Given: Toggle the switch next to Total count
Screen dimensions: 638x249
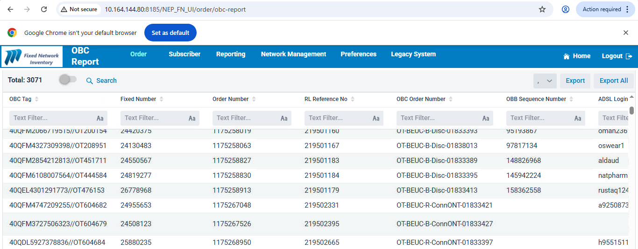Looking at the screenshot, I should (x=68, y=80).
